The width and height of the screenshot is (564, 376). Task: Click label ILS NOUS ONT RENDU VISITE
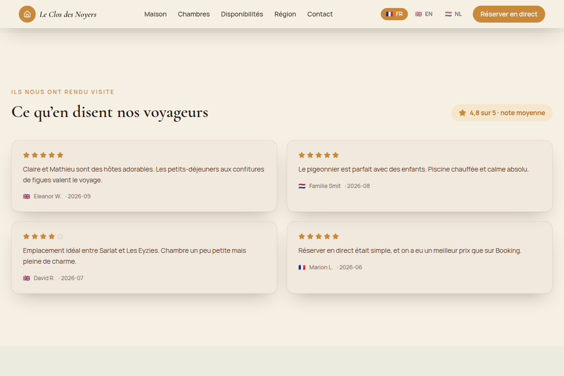pyautogui.click(x=63, y=92)
